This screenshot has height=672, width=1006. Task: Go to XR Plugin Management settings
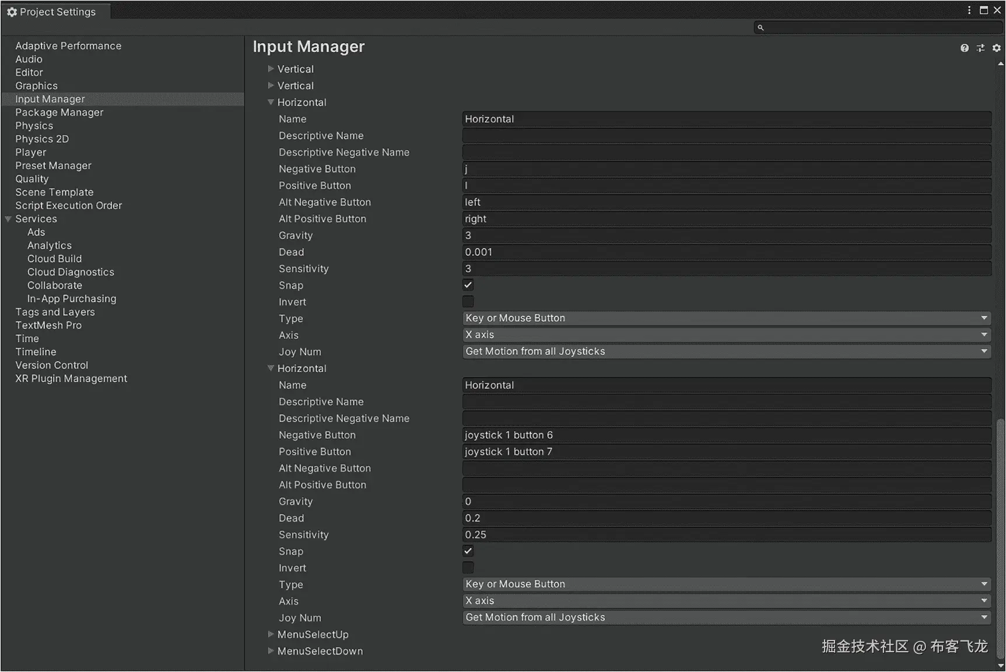[71, 379]
